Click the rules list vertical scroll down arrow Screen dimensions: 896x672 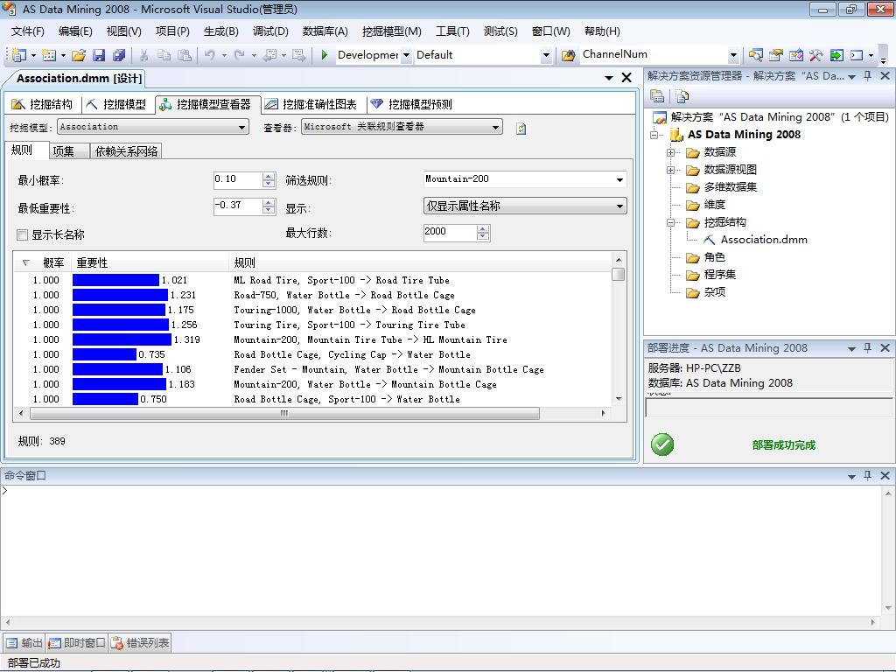click(x=619, y=399)
